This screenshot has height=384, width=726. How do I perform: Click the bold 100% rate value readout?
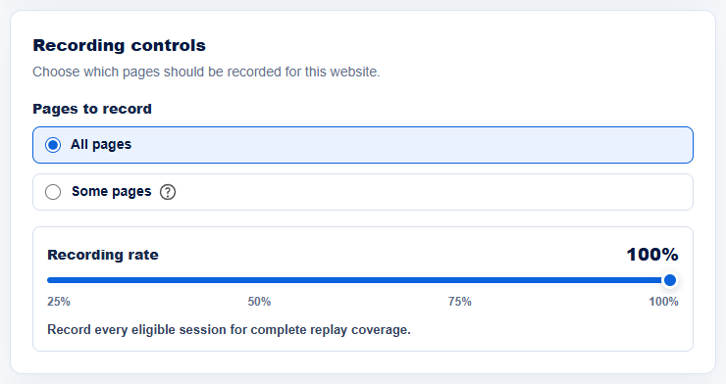(x=652, y=255)
